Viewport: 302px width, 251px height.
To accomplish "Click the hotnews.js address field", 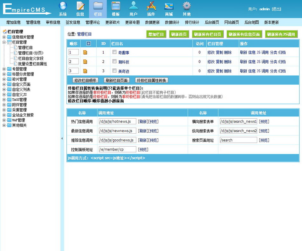I will [118, 122].
